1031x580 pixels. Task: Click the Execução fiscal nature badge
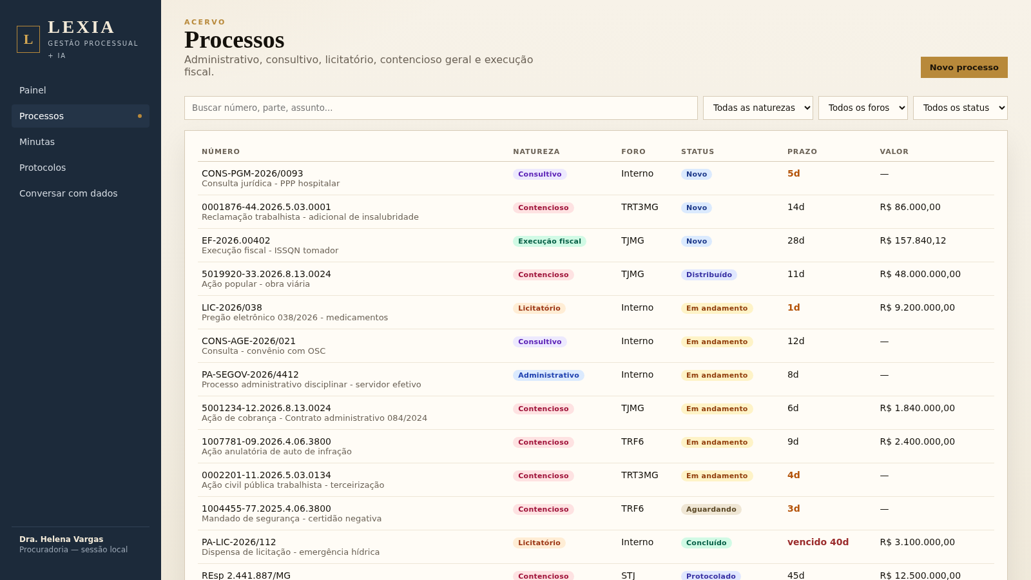[x=550, y=242]
